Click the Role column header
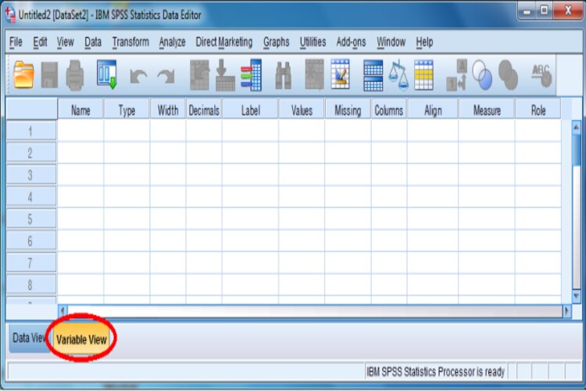The height and width of the screenshot is (391, 586). pos(538,110)
